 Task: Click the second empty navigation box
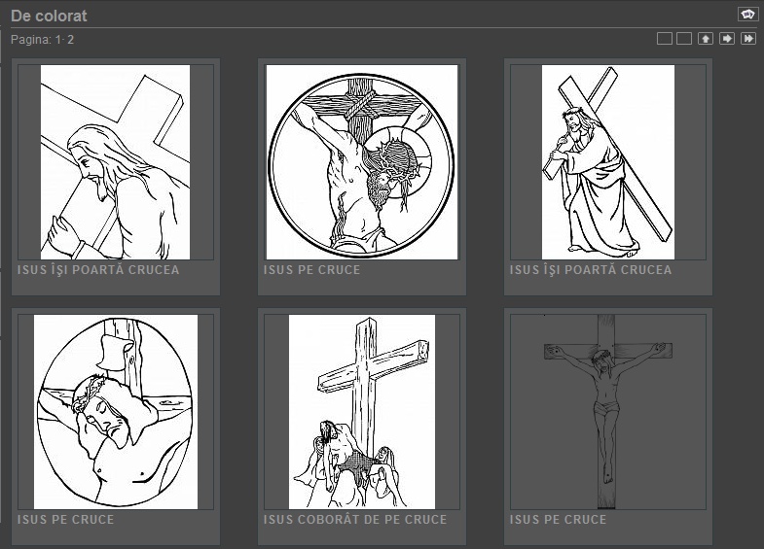pyautogui.click(x=684, y=39)
